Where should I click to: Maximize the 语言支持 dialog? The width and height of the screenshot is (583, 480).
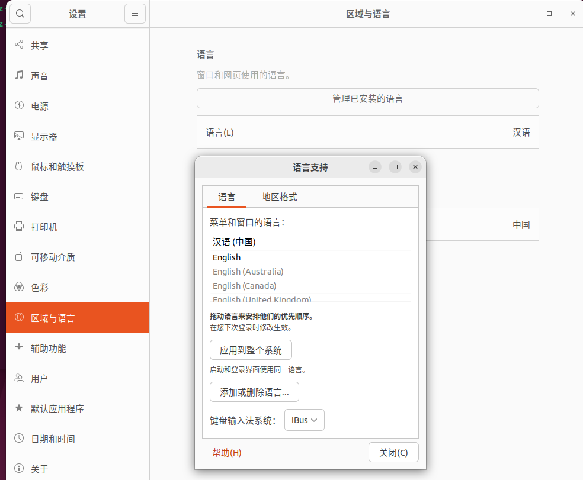tap(395, 167)
